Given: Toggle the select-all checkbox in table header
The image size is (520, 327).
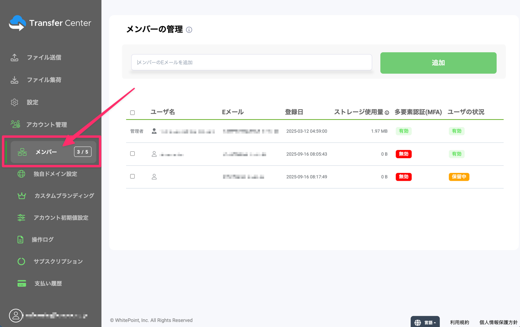Looking at the screenshot, I should coord(132,112).
